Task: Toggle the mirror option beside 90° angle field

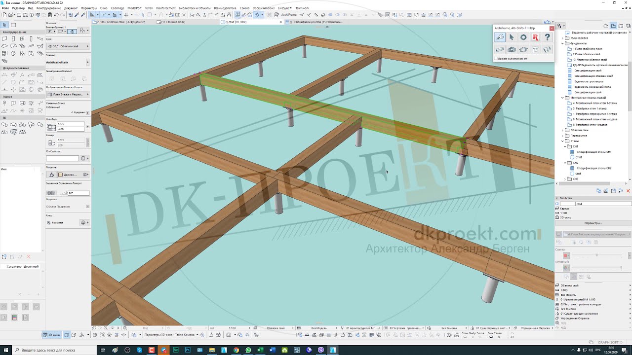Action: (49, 193)
